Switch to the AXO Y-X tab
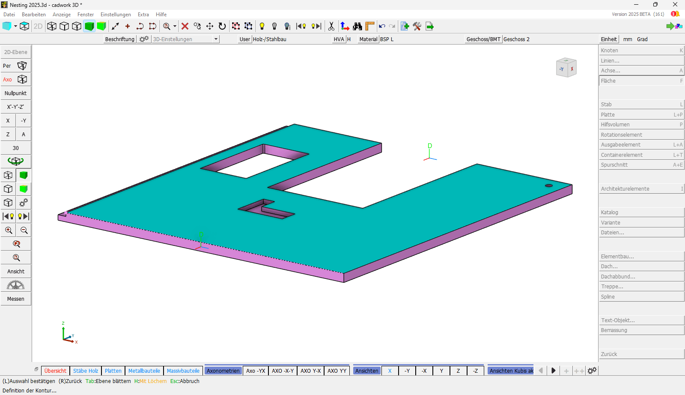This screenshot has width=685, height=395. [310, 371]
